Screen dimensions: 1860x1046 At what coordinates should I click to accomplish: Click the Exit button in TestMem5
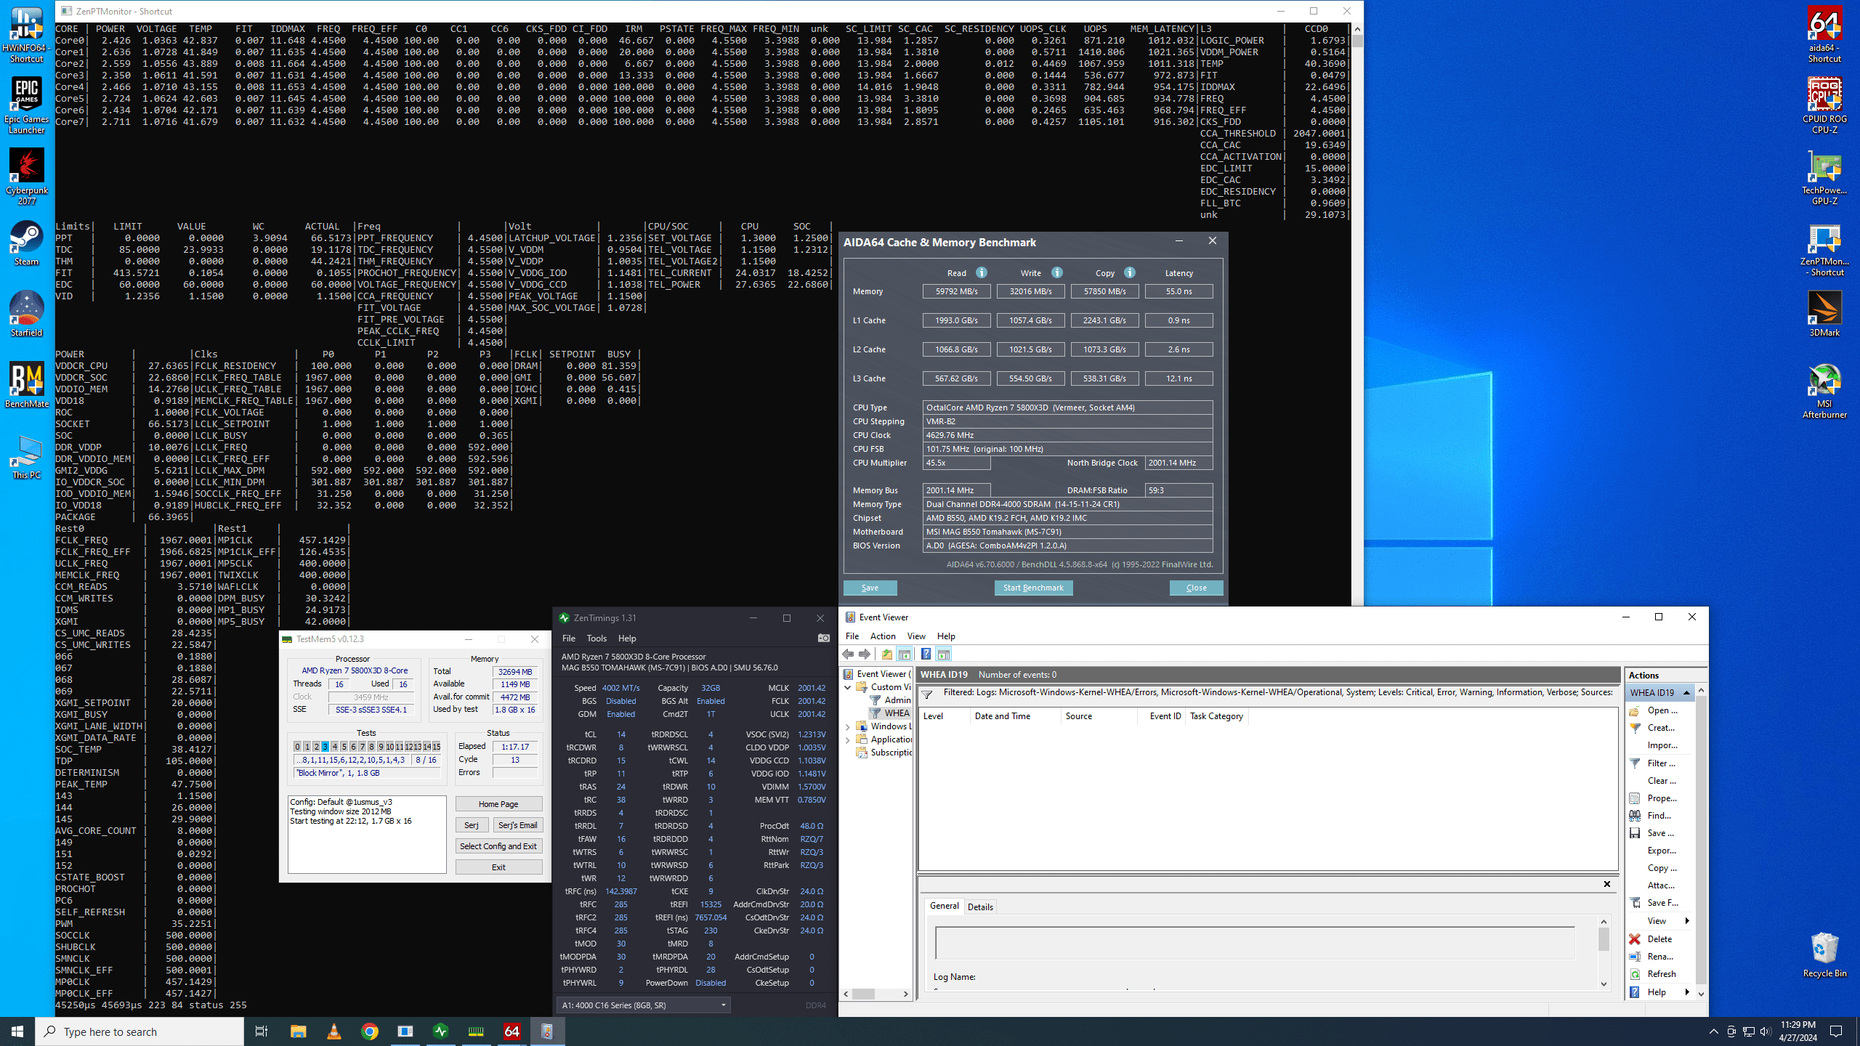coord(498,867)
